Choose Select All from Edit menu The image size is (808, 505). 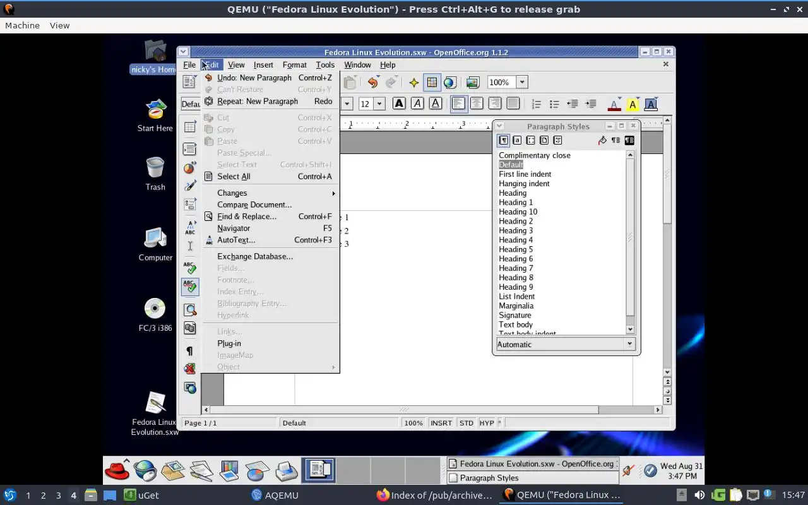click(270, 177)
